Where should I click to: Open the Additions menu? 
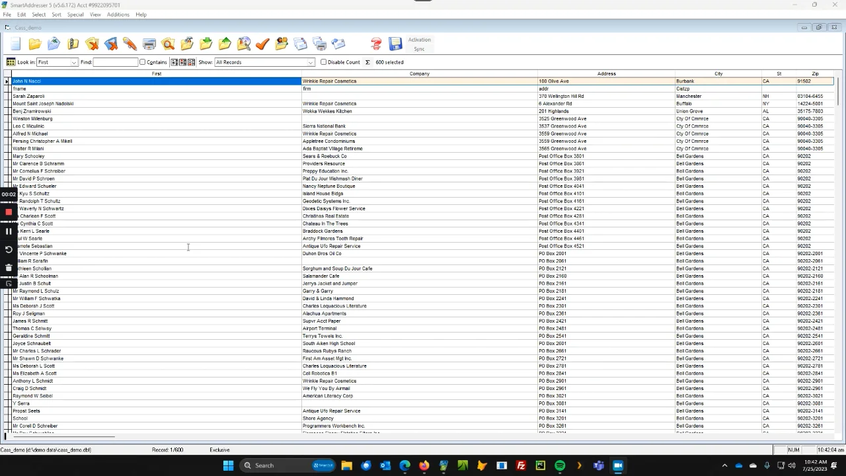(118, 15)
